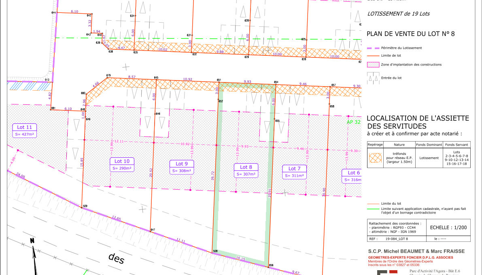The height and width of the screenshot is (275, 482).
Task: Click 'LOCALISATION DE L'ASSIETTE DES SERVITUDES' heading
Action: (418, 122)
